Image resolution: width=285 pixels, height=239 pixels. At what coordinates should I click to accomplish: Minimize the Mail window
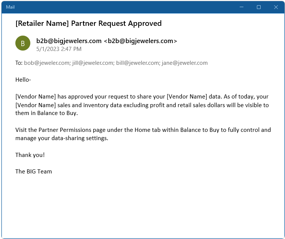click(242, 7)
